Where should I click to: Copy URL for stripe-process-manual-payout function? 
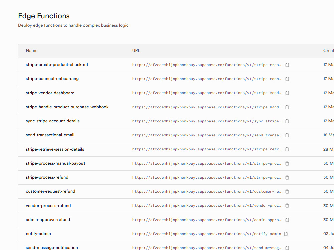(x=287, y=163)
